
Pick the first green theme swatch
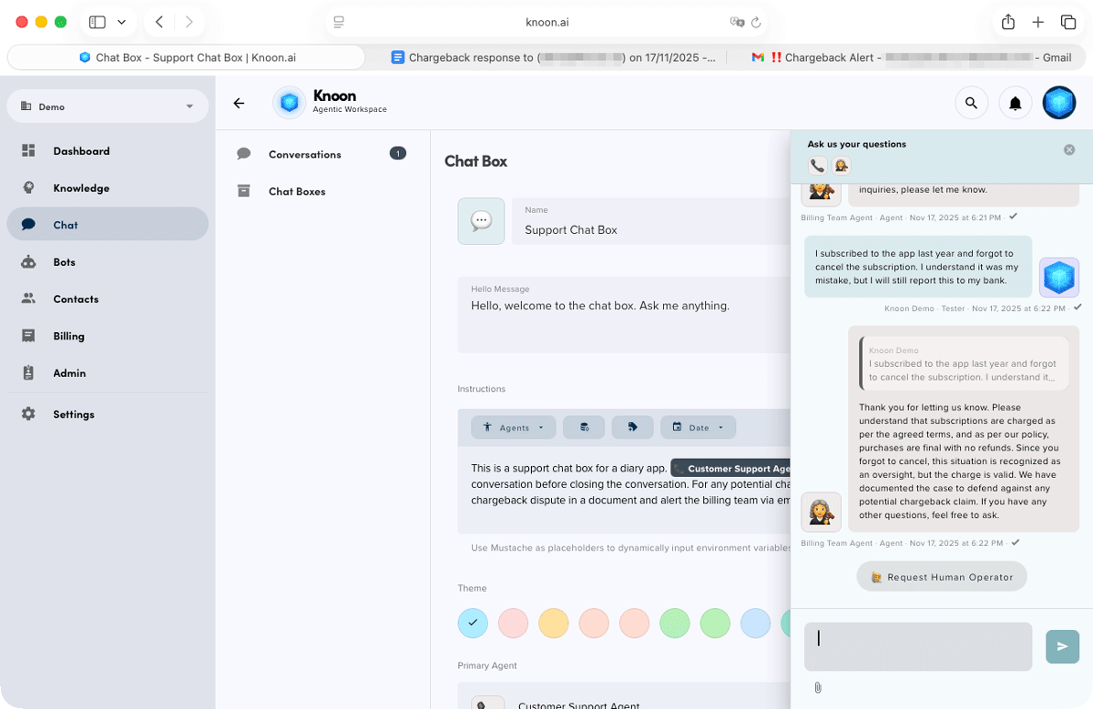pyautogui.click(x=675, y=623)
